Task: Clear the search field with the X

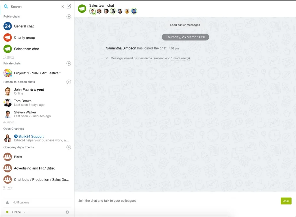Action: point(62,6)
